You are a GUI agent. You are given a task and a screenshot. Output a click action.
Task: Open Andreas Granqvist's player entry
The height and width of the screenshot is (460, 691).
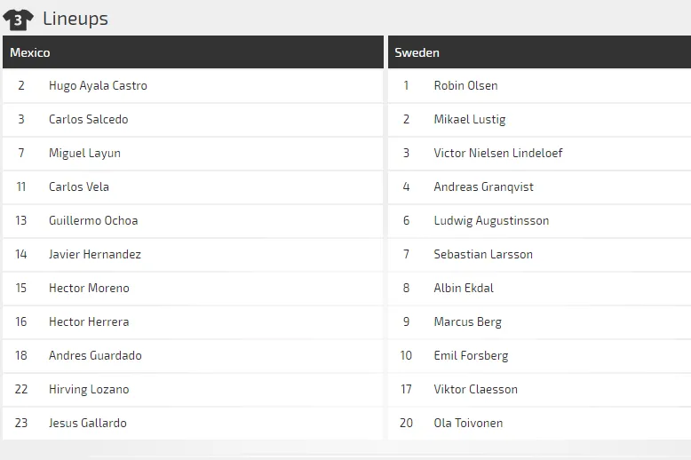tap(483, 187)
